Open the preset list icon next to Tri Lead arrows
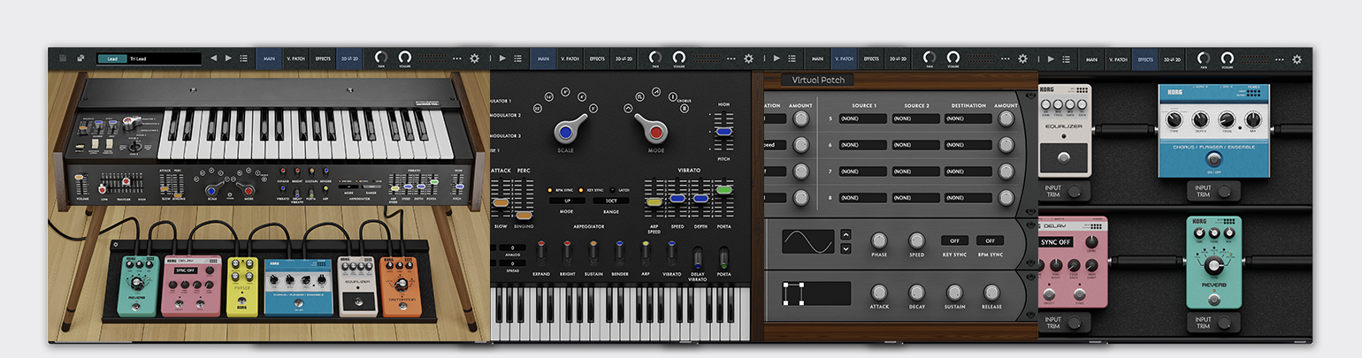The width and height of the screenshot is (1362, 358). pyautogui.click(x=243, y=58)
